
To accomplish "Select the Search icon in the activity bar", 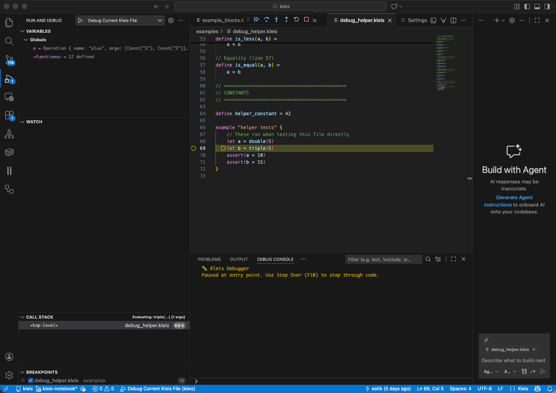I will (9, 41).
